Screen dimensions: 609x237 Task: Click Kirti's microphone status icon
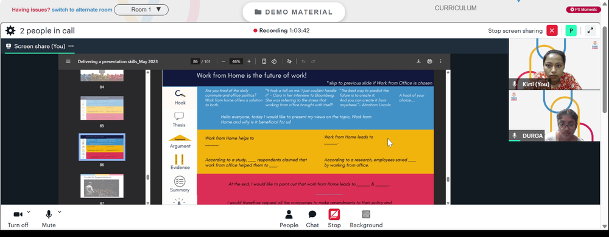515,84
